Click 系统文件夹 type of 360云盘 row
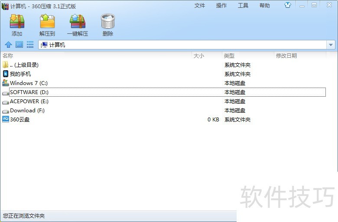The width and height of the screenshot is (338, 222). pos(237,119)
